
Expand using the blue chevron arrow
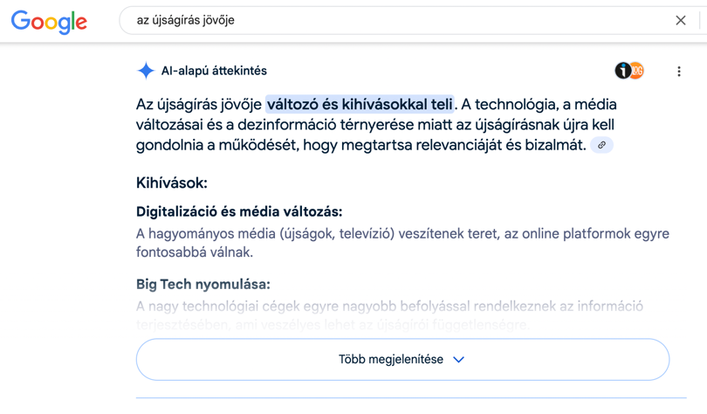click(x=458, y=360)
